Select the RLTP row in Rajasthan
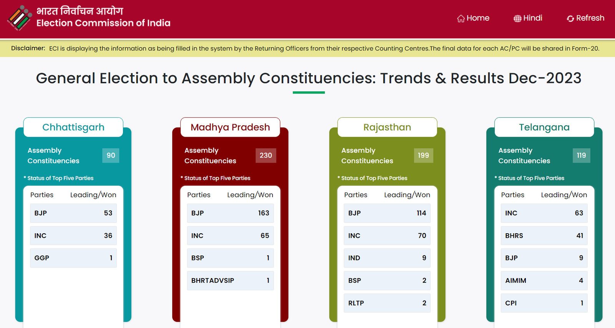This screenshot has width=615, height=328. pos(387,303)
